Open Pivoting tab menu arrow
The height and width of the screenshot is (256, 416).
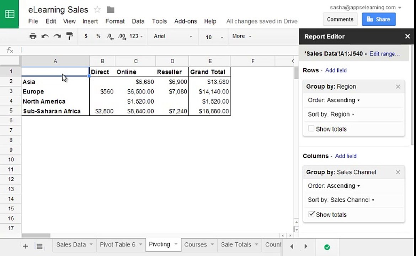click(x=176, y=244)
